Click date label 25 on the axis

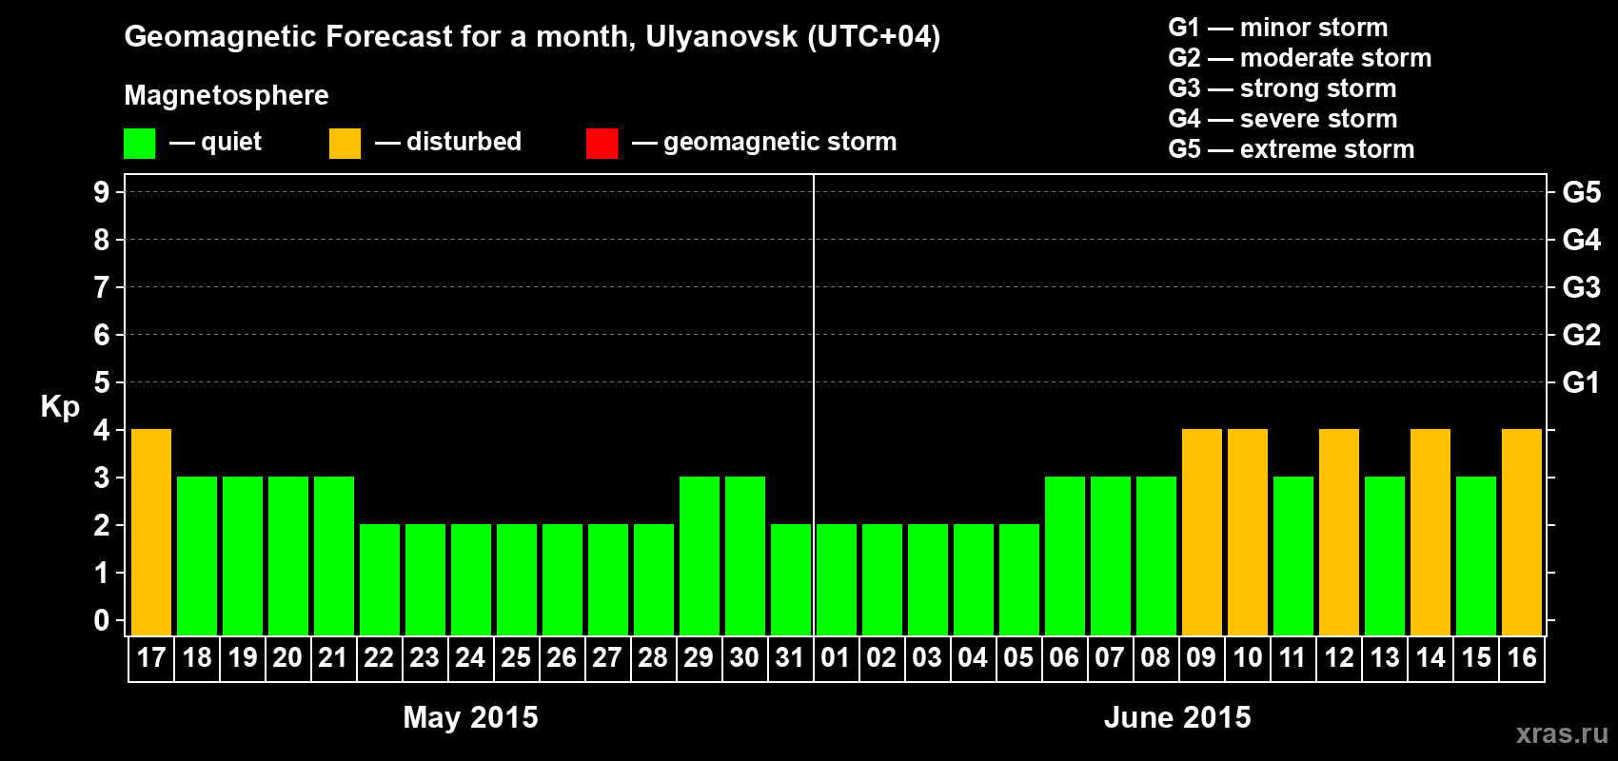(516, 658)
